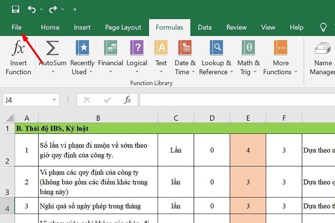Open the Lookup & Reference functions icon
This screenshot has height=223, width=335.
pos(216,47)
